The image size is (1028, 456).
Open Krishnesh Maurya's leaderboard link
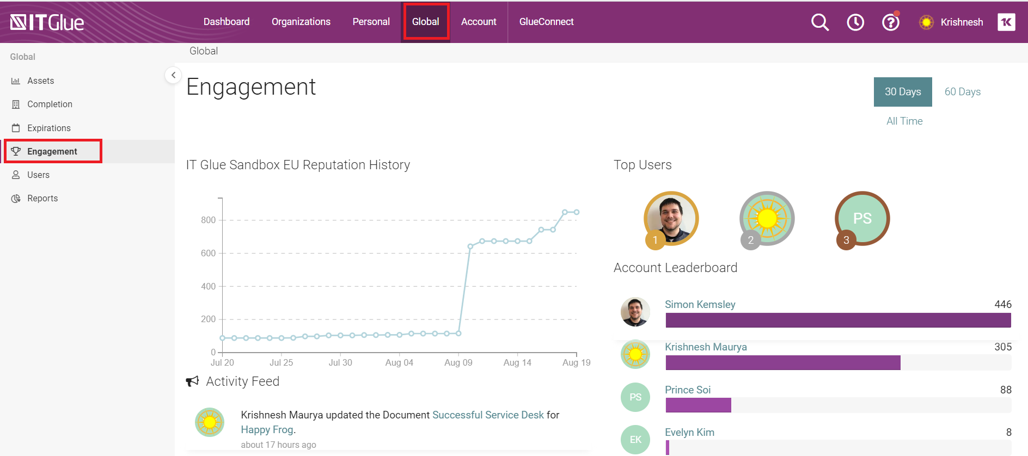pos(706,347)
